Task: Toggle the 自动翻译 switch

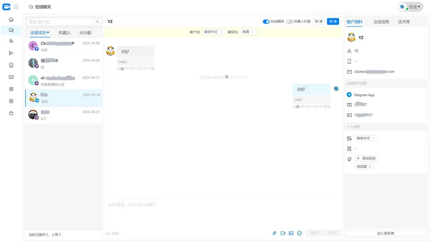Action: 266,21
